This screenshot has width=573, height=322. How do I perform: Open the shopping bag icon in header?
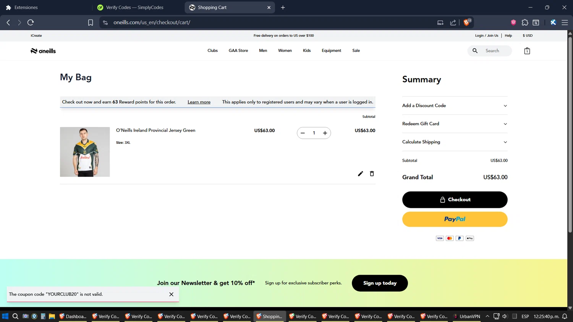pyautogui.click(x=527, y=51)
